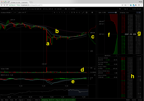Increase order book grouping with plus button

point(140,13)
